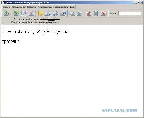
Task: Click the Кому: field label
Action: coord(14,22)
